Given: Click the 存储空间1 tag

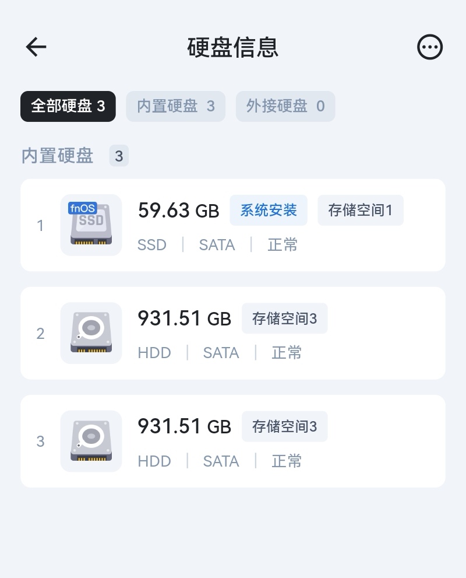Looking at the screenshot, I should pyautogui.click(x=361, y=210).
